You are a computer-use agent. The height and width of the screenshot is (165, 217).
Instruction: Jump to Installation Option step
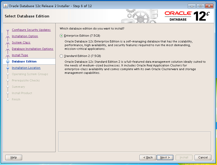pyautogui.click(x=25, y=36)
